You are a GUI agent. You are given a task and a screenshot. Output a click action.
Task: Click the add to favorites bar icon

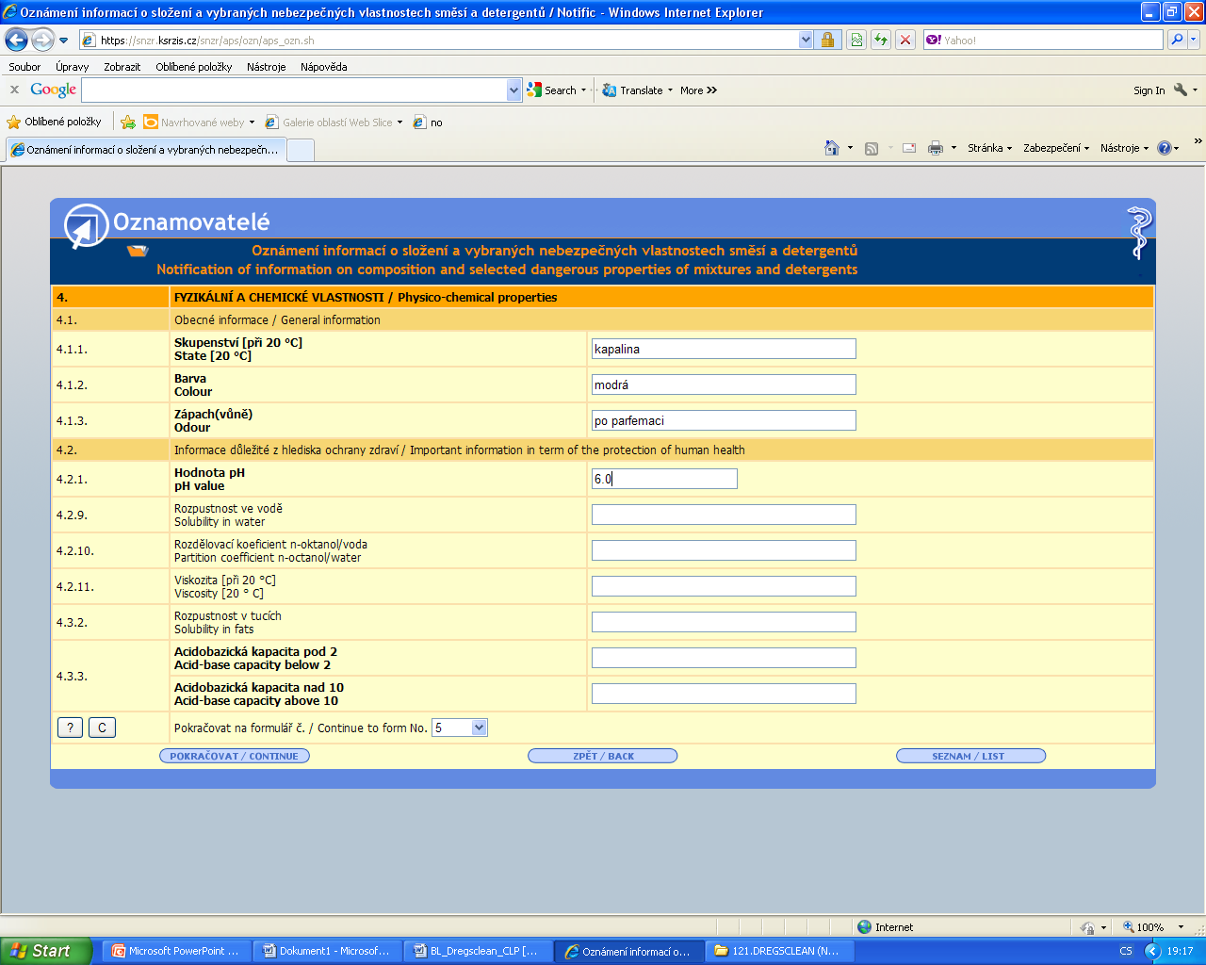(x=128, y=123)
